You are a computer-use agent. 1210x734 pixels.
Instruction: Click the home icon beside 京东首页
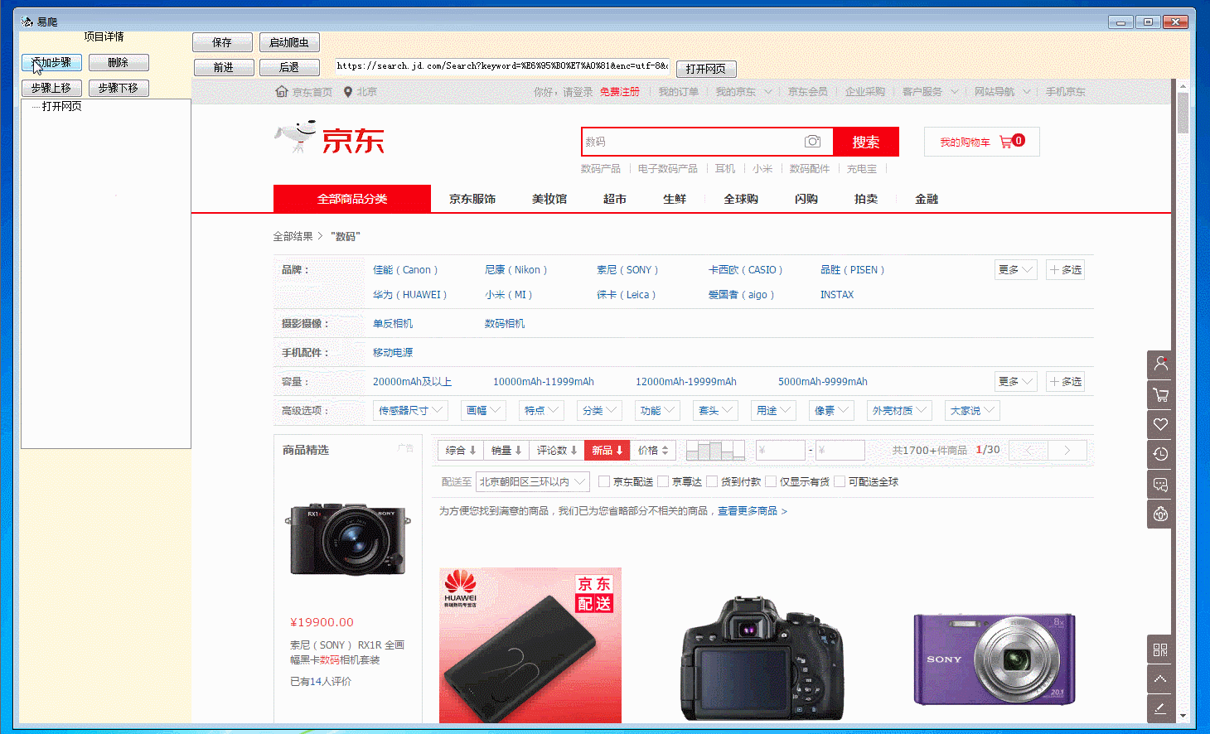(x=282, y=91)
